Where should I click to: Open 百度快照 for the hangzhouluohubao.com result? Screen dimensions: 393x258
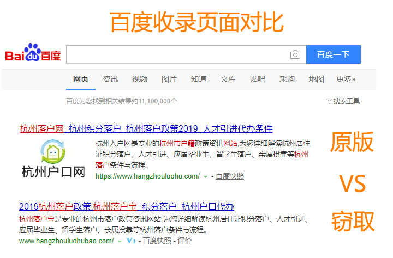(157, 241)
